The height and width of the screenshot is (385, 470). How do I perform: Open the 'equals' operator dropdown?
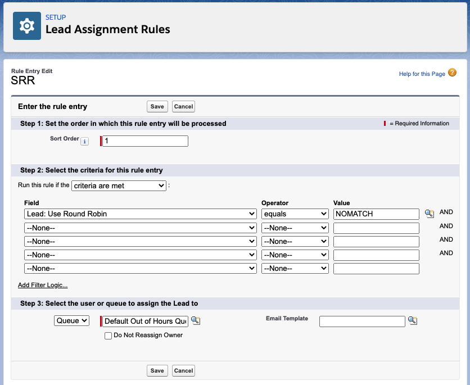[x=295, y=214]
